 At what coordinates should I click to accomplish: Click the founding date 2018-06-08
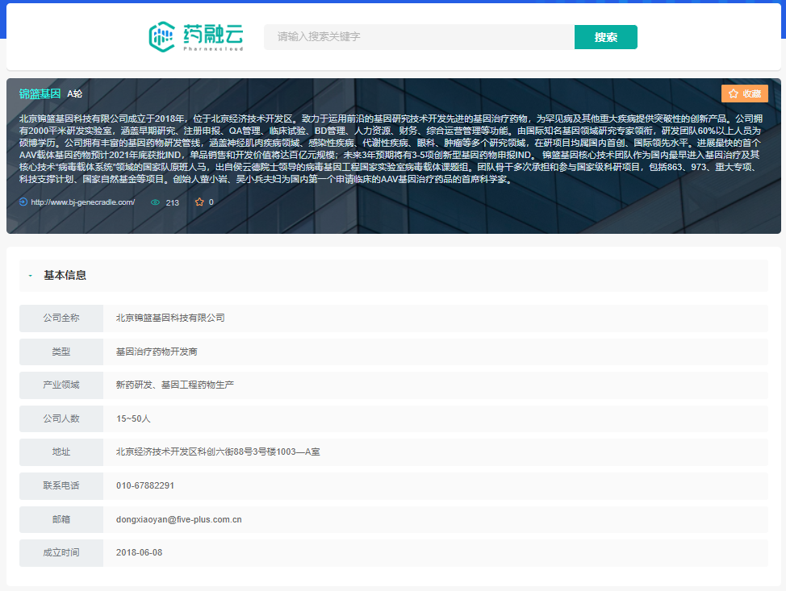(139, 553)
